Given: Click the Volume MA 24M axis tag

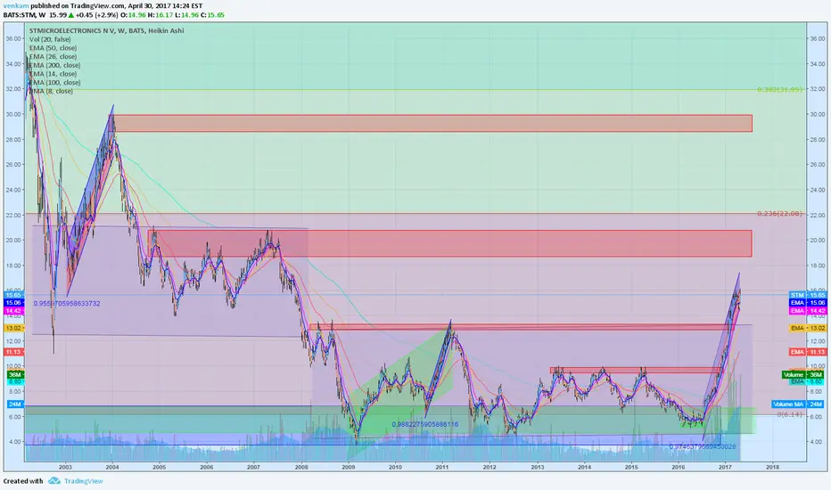Looking at the screenshot, I should [x=799, y=404].
